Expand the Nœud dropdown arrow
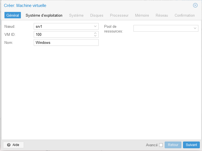 [95, 26]
